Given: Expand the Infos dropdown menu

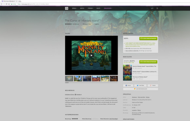Looking at the screenshot, I should point(83,8).
